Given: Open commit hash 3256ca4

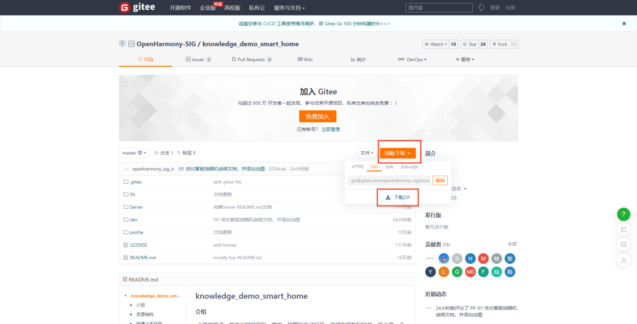Looking at the screenshot, I should pos(278,169).
